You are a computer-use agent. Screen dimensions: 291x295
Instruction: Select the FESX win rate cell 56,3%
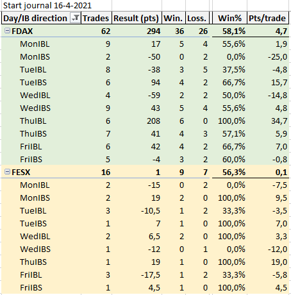tap(234, 173)
